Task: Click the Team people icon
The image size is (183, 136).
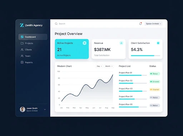Action: [x=22, y=56]
